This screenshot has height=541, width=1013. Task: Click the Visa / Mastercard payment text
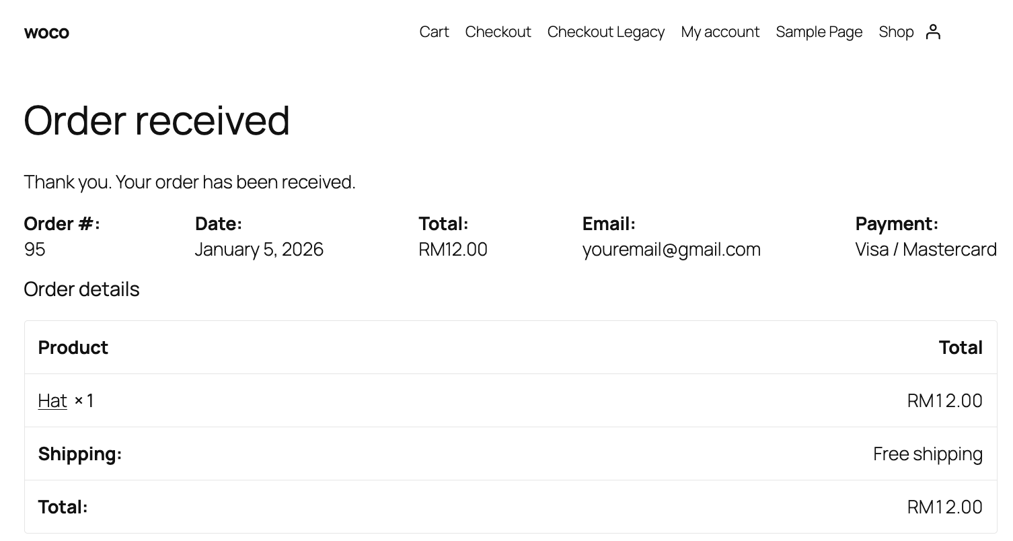click(x=926, y=250)
